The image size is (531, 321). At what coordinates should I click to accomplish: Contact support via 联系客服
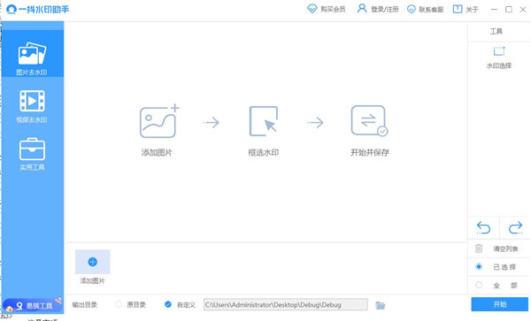point(431,10)
